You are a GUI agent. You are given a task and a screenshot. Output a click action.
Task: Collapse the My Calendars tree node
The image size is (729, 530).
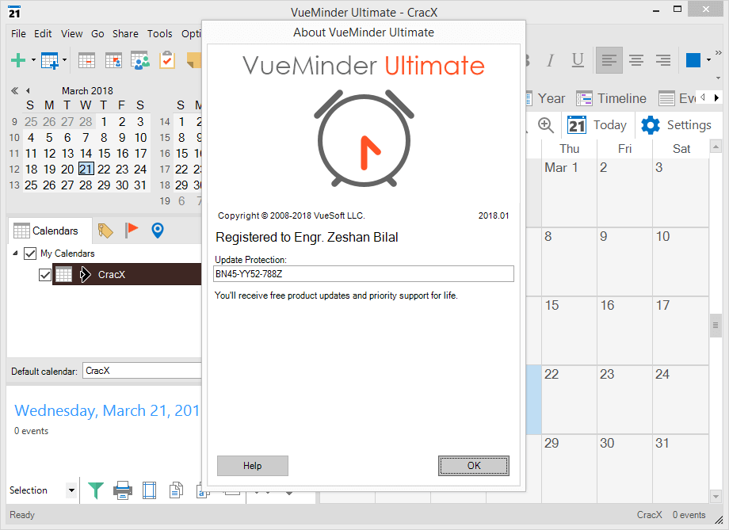pos(15,254)
